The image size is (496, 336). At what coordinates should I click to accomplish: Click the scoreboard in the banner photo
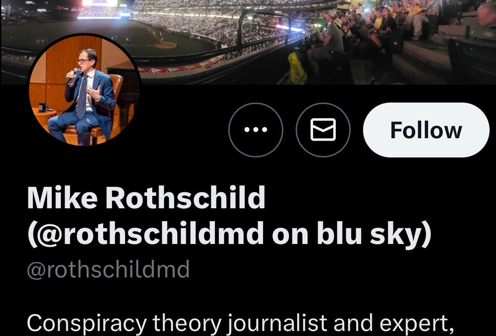tap(99, 3)
